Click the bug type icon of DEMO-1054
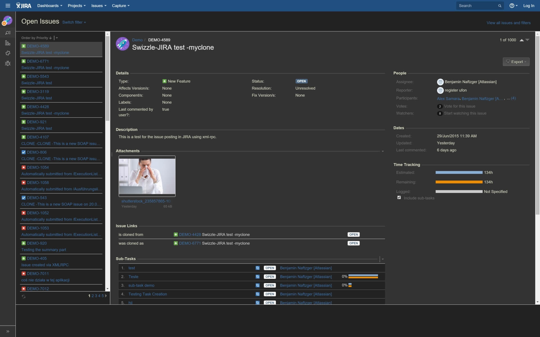540x337 pixels. [24, 167]
